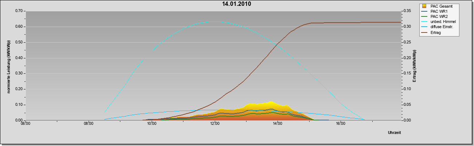The image size is (474, 146).
Task: Click the yellow PAC Gesamt area peak
Action: click(271, 102)
